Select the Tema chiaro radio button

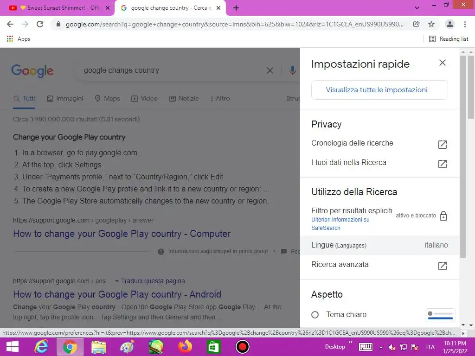coord(315,315)
